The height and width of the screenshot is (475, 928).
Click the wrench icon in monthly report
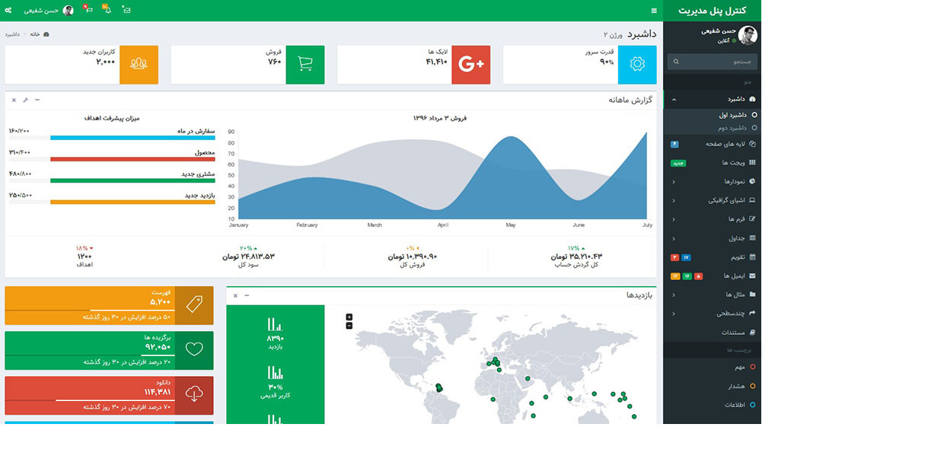point(25,100)
